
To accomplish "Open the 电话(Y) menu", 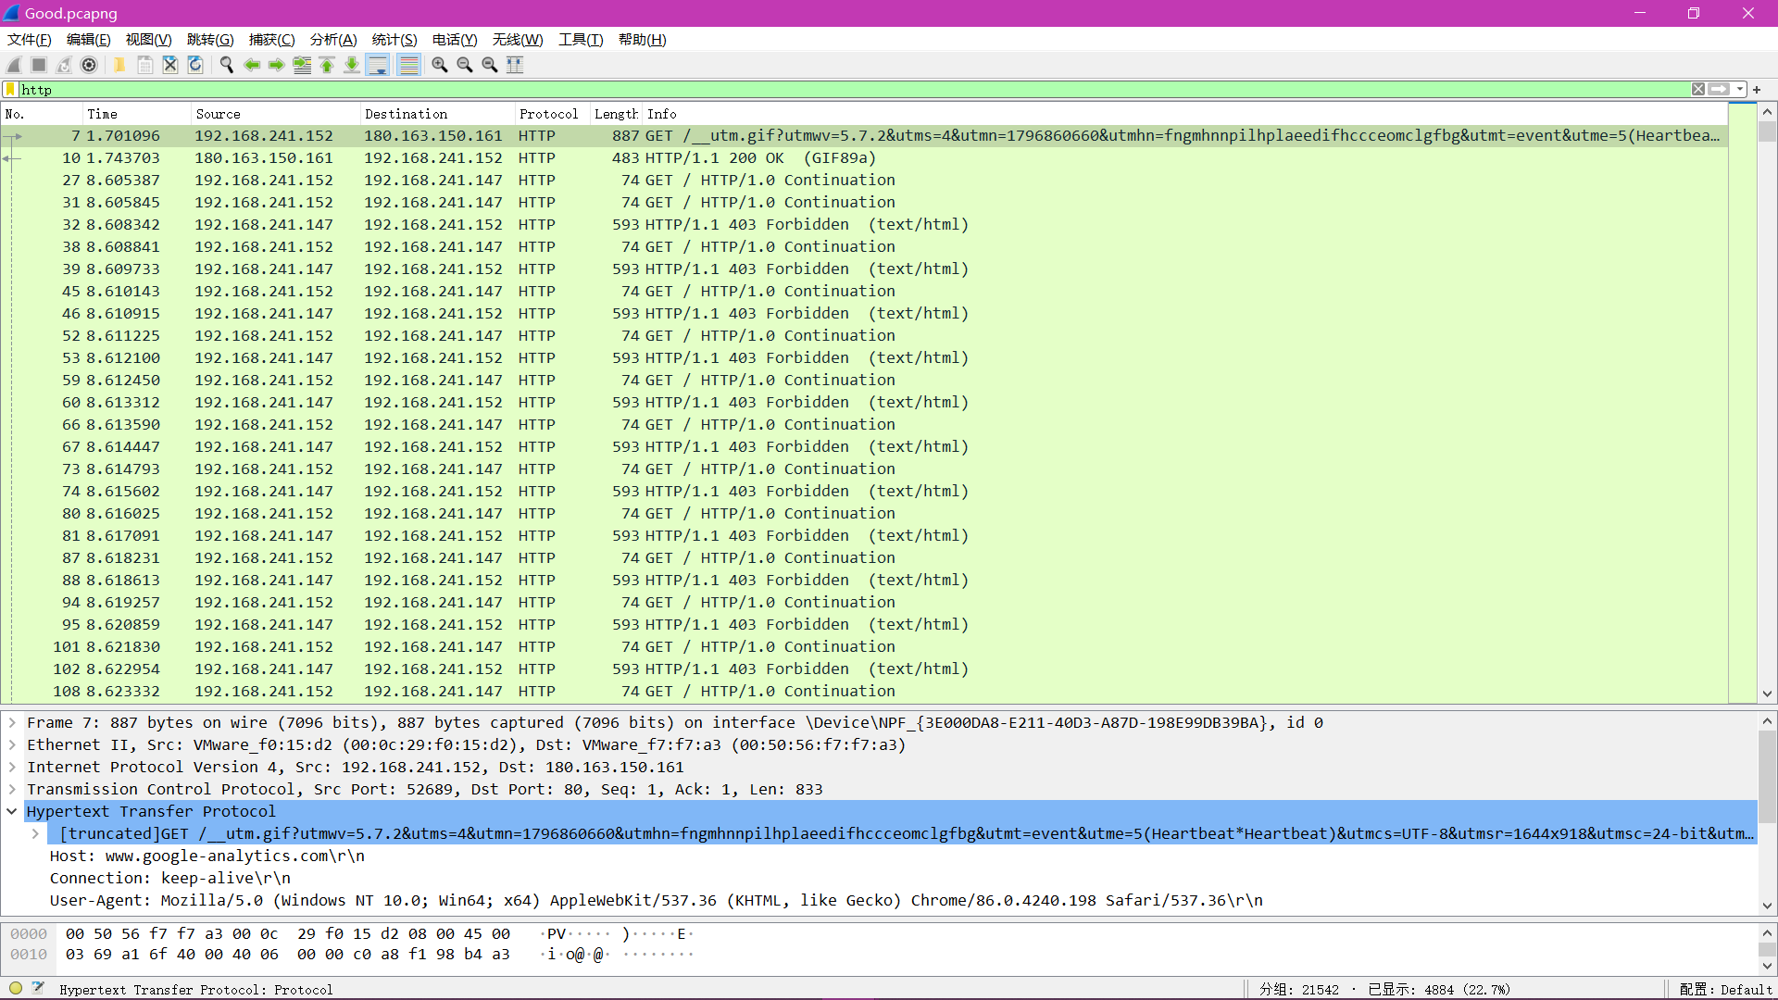I will click(x=455, y=40).
